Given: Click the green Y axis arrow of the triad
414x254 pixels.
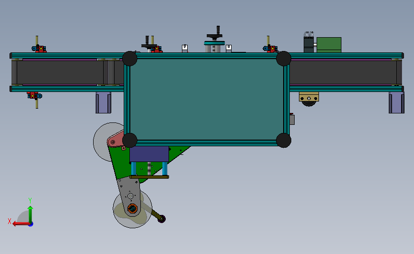Looking at the screenshot, I should point(31,214).
